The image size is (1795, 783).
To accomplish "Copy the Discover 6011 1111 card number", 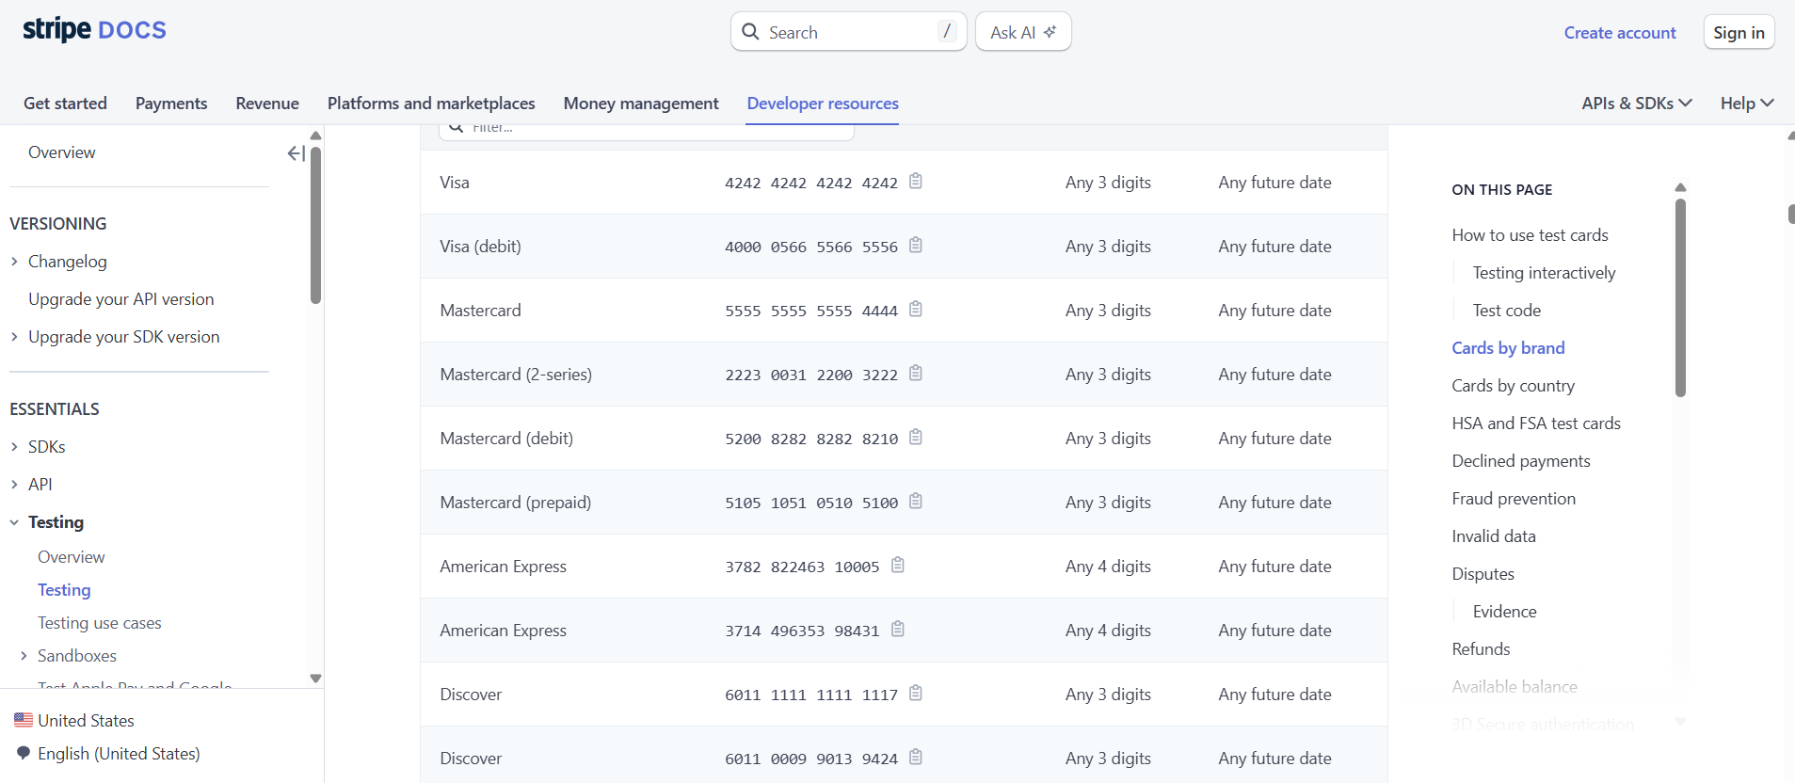I will coord(915,694).
